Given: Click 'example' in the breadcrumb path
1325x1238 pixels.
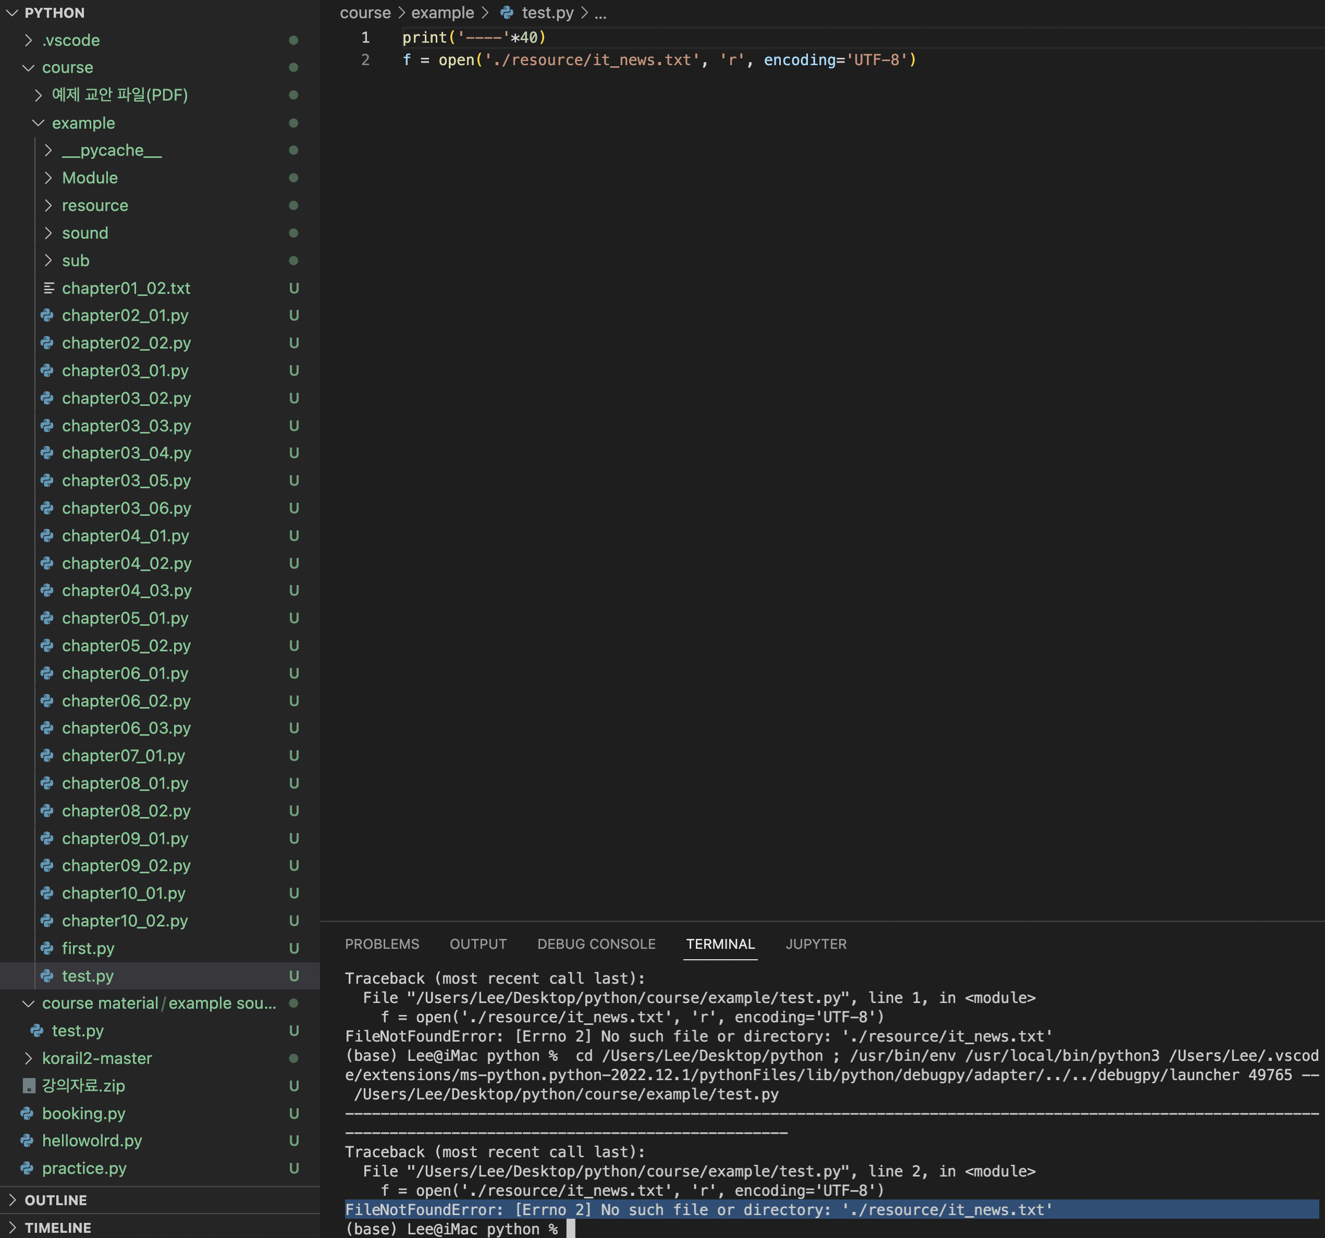Looking at the screenshot, I should (442, 13).
